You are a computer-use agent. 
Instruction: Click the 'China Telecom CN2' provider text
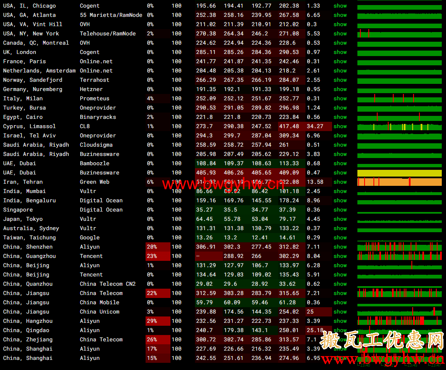[108, 284]
